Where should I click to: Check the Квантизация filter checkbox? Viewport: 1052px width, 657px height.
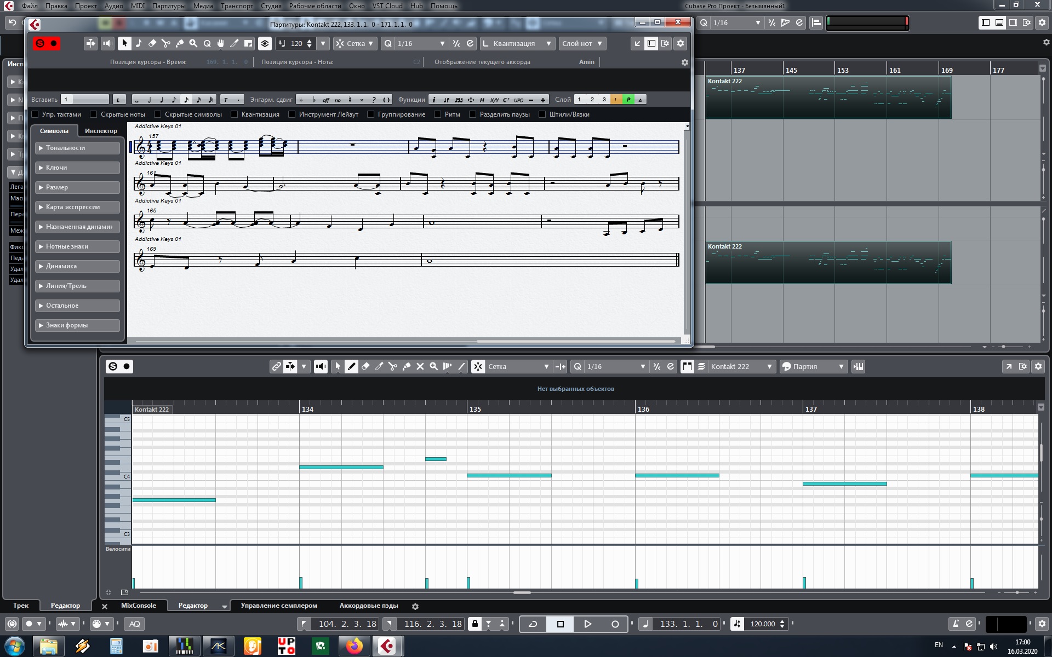tap(235, 114)
